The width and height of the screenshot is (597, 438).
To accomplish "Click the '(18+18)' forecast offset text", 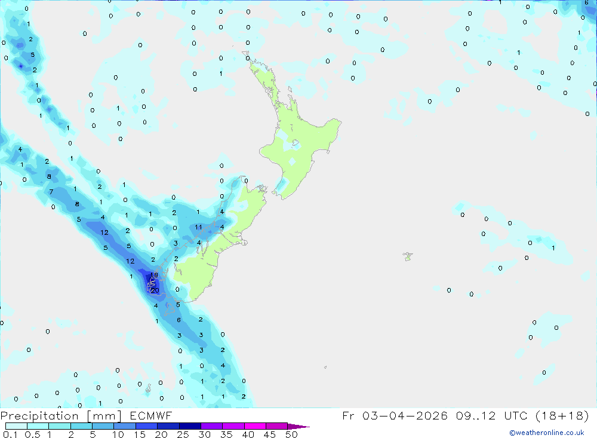I will (x=562, y=415).
